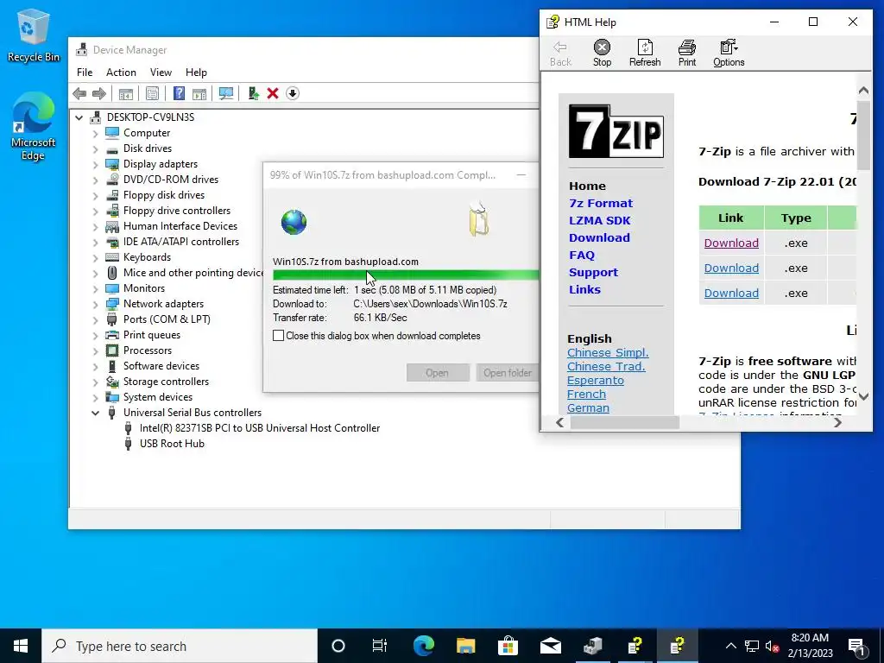
Task: Click the Back arrow in Device Manager toolbar
Action: [x=79, y=93]
